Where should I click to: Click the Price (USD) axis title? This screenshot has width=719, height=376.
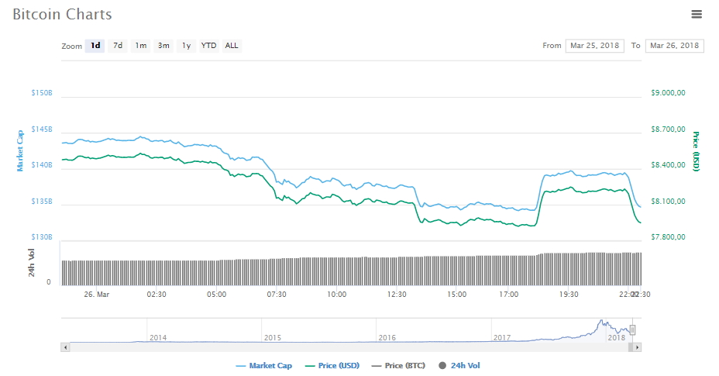click(x=696, y=151)
